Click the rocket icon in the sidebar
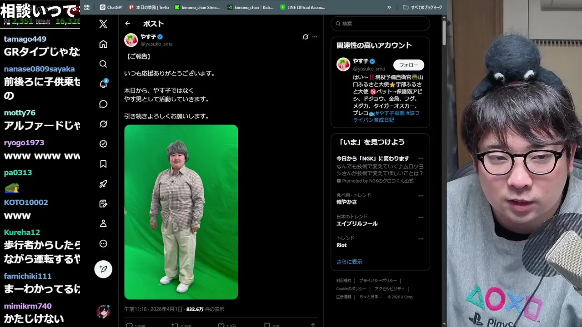 pyautogui.click(x=103, y=184)
